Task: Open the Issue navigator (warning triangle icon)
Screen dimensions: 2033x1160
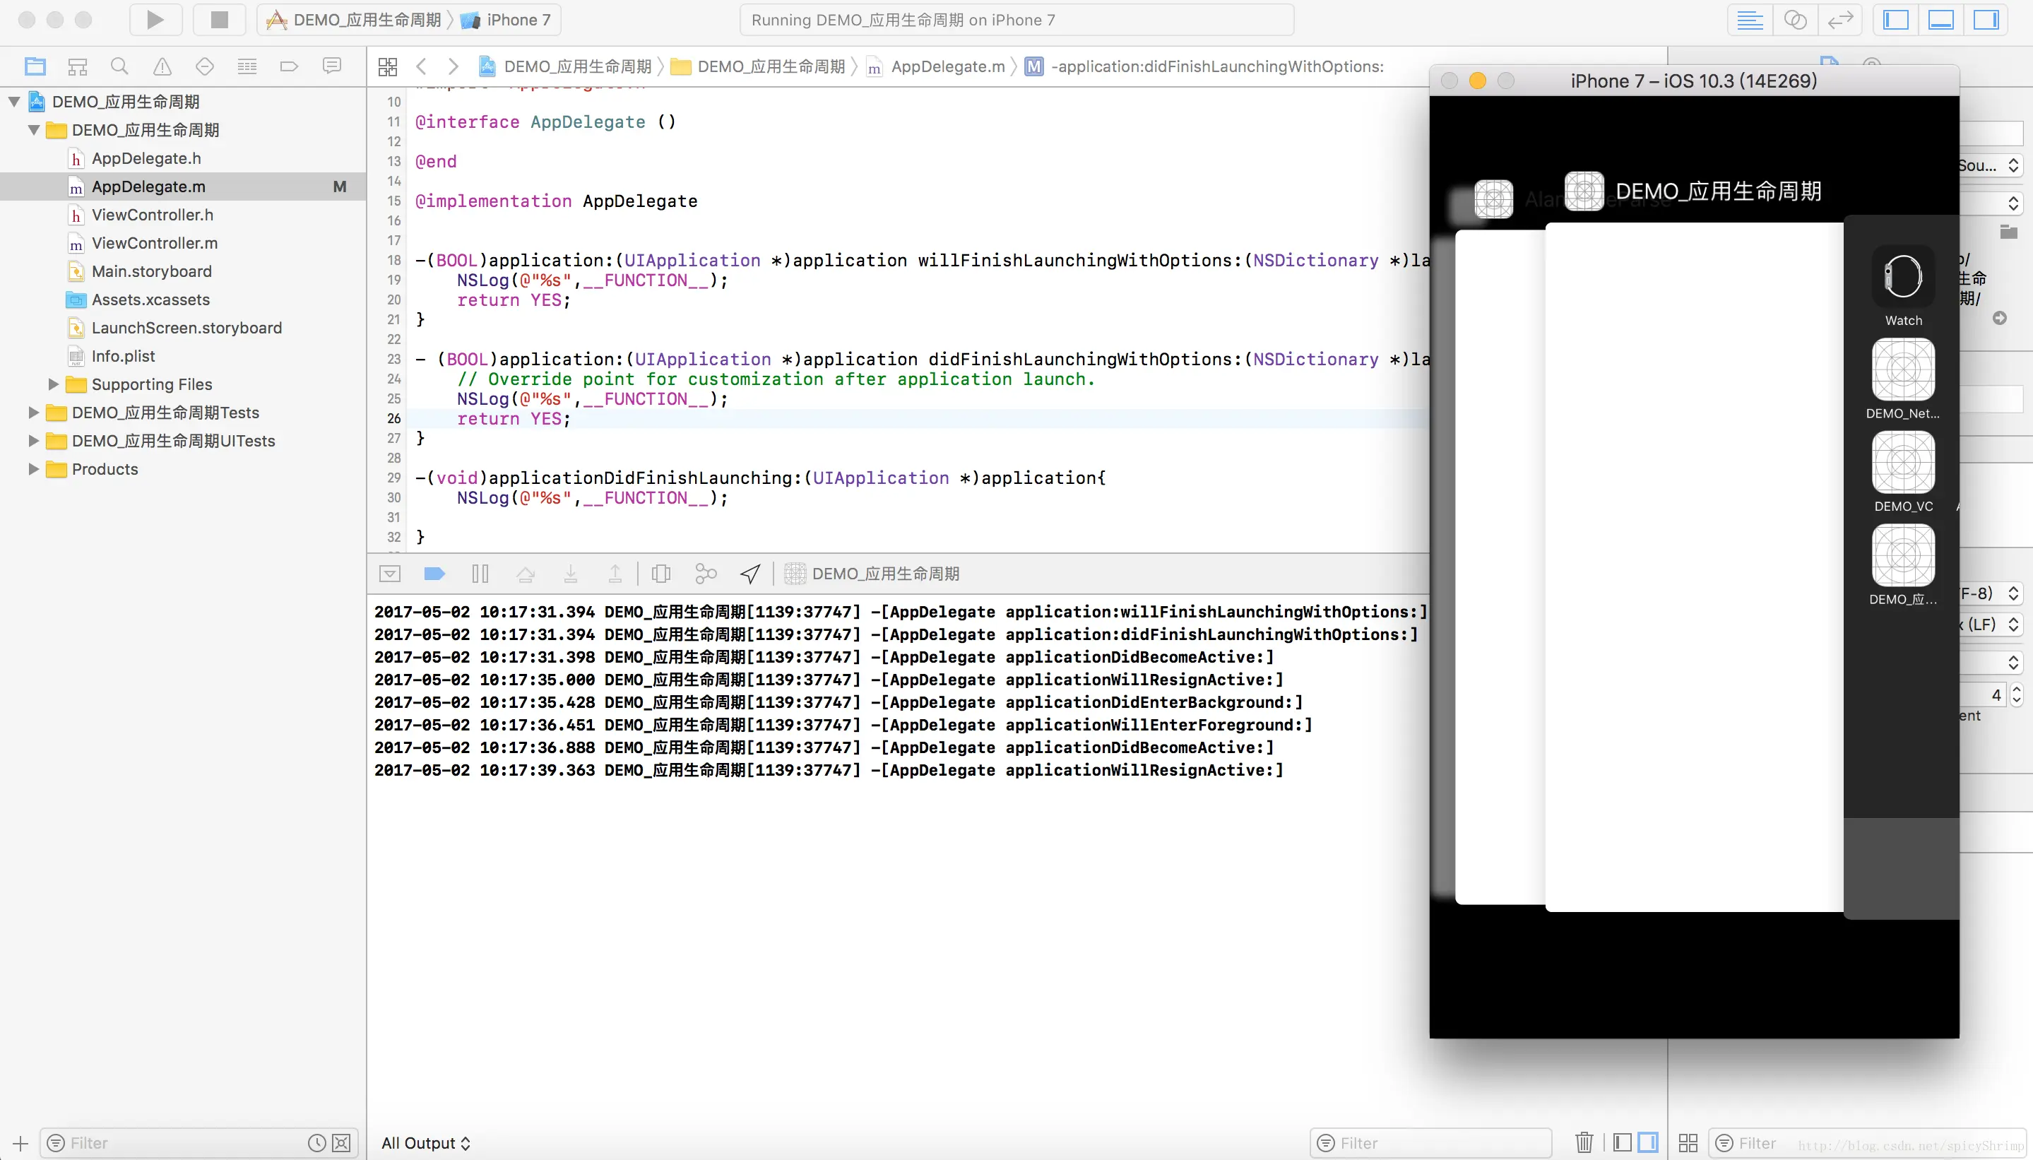Action: [x=162, y=66]
